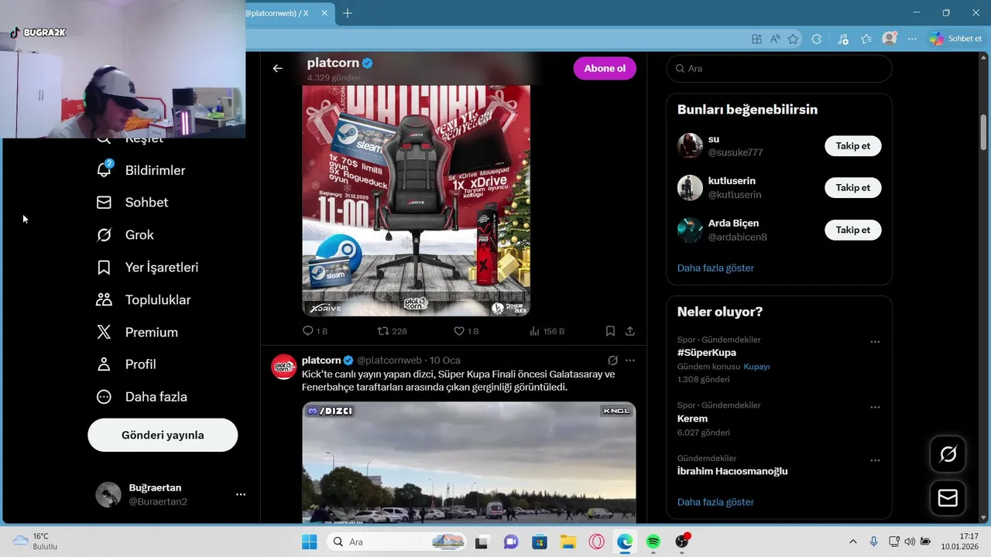Open the #SüperKupa trending topic

(x=707, y=353)
